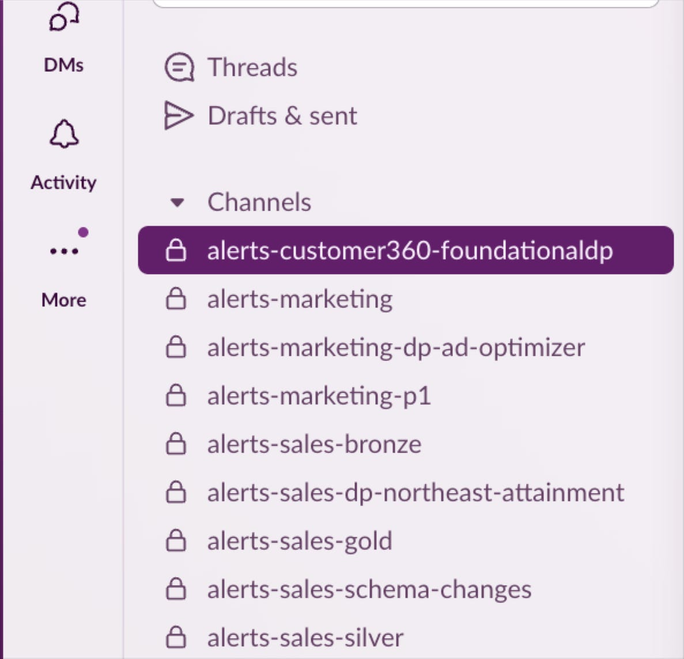The image size is (684, 659).
Task: Open the Threads view
Action: click(252, 67)
